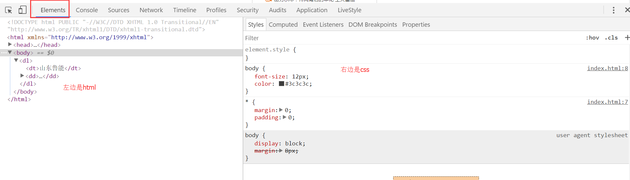Activate the inspect element picker icon
Screen dimensions: 630x180
9,10
